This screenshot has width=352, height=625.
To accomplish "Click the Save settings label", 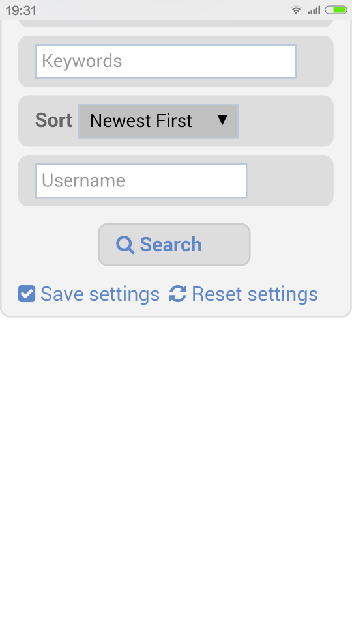I will coord(100,294).
